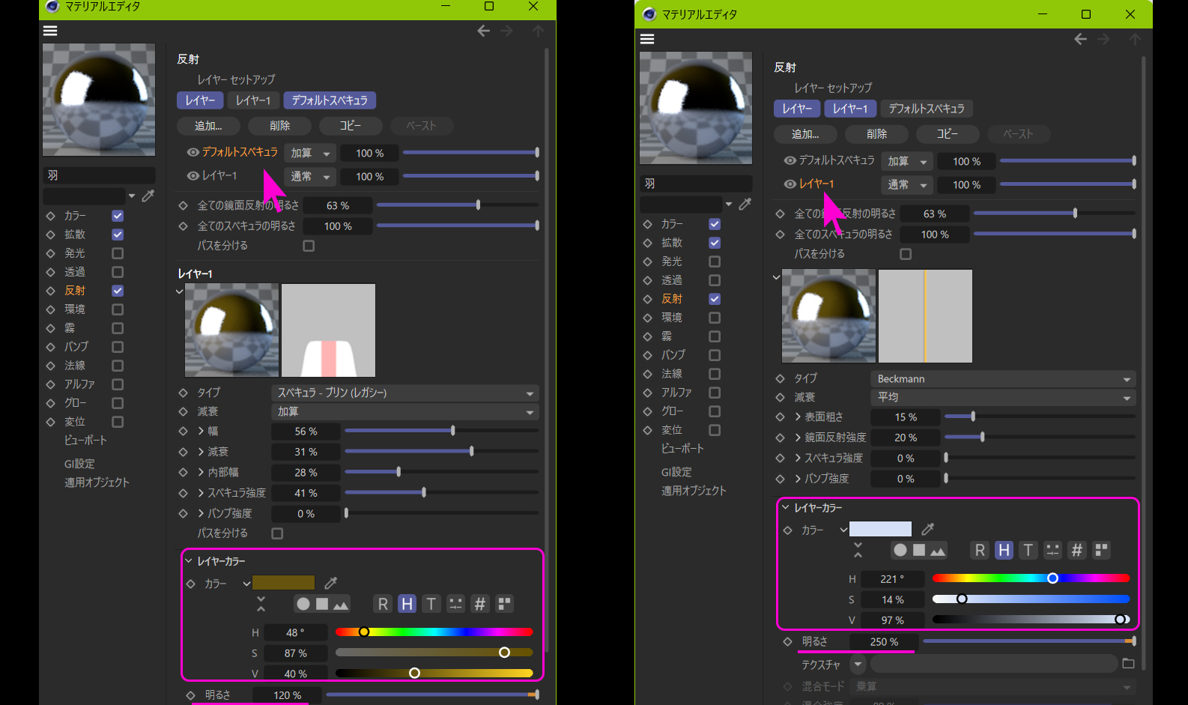Open hamburger menu in left material editor
1188x705 pixels.
tap(50, 31)
